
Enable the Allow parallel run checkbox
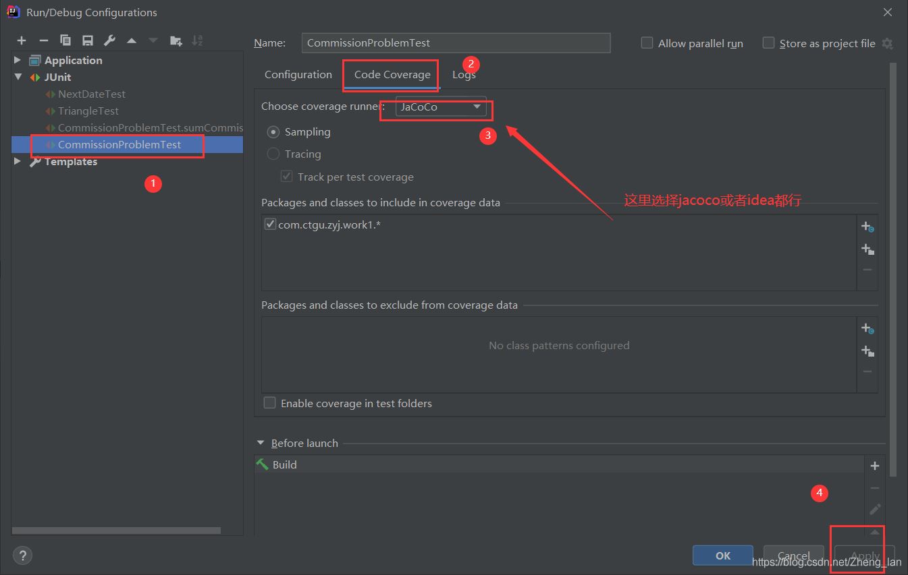pyautogui.click(x=647, y=43)
